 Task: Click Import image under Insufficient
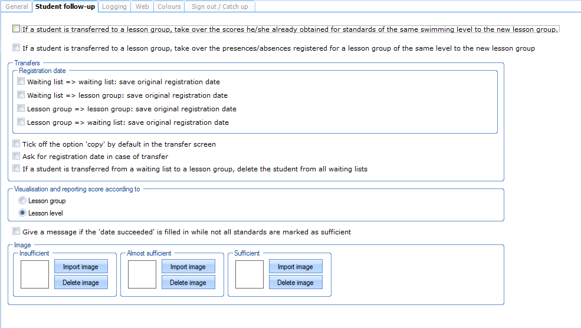(x=81, y=267)
